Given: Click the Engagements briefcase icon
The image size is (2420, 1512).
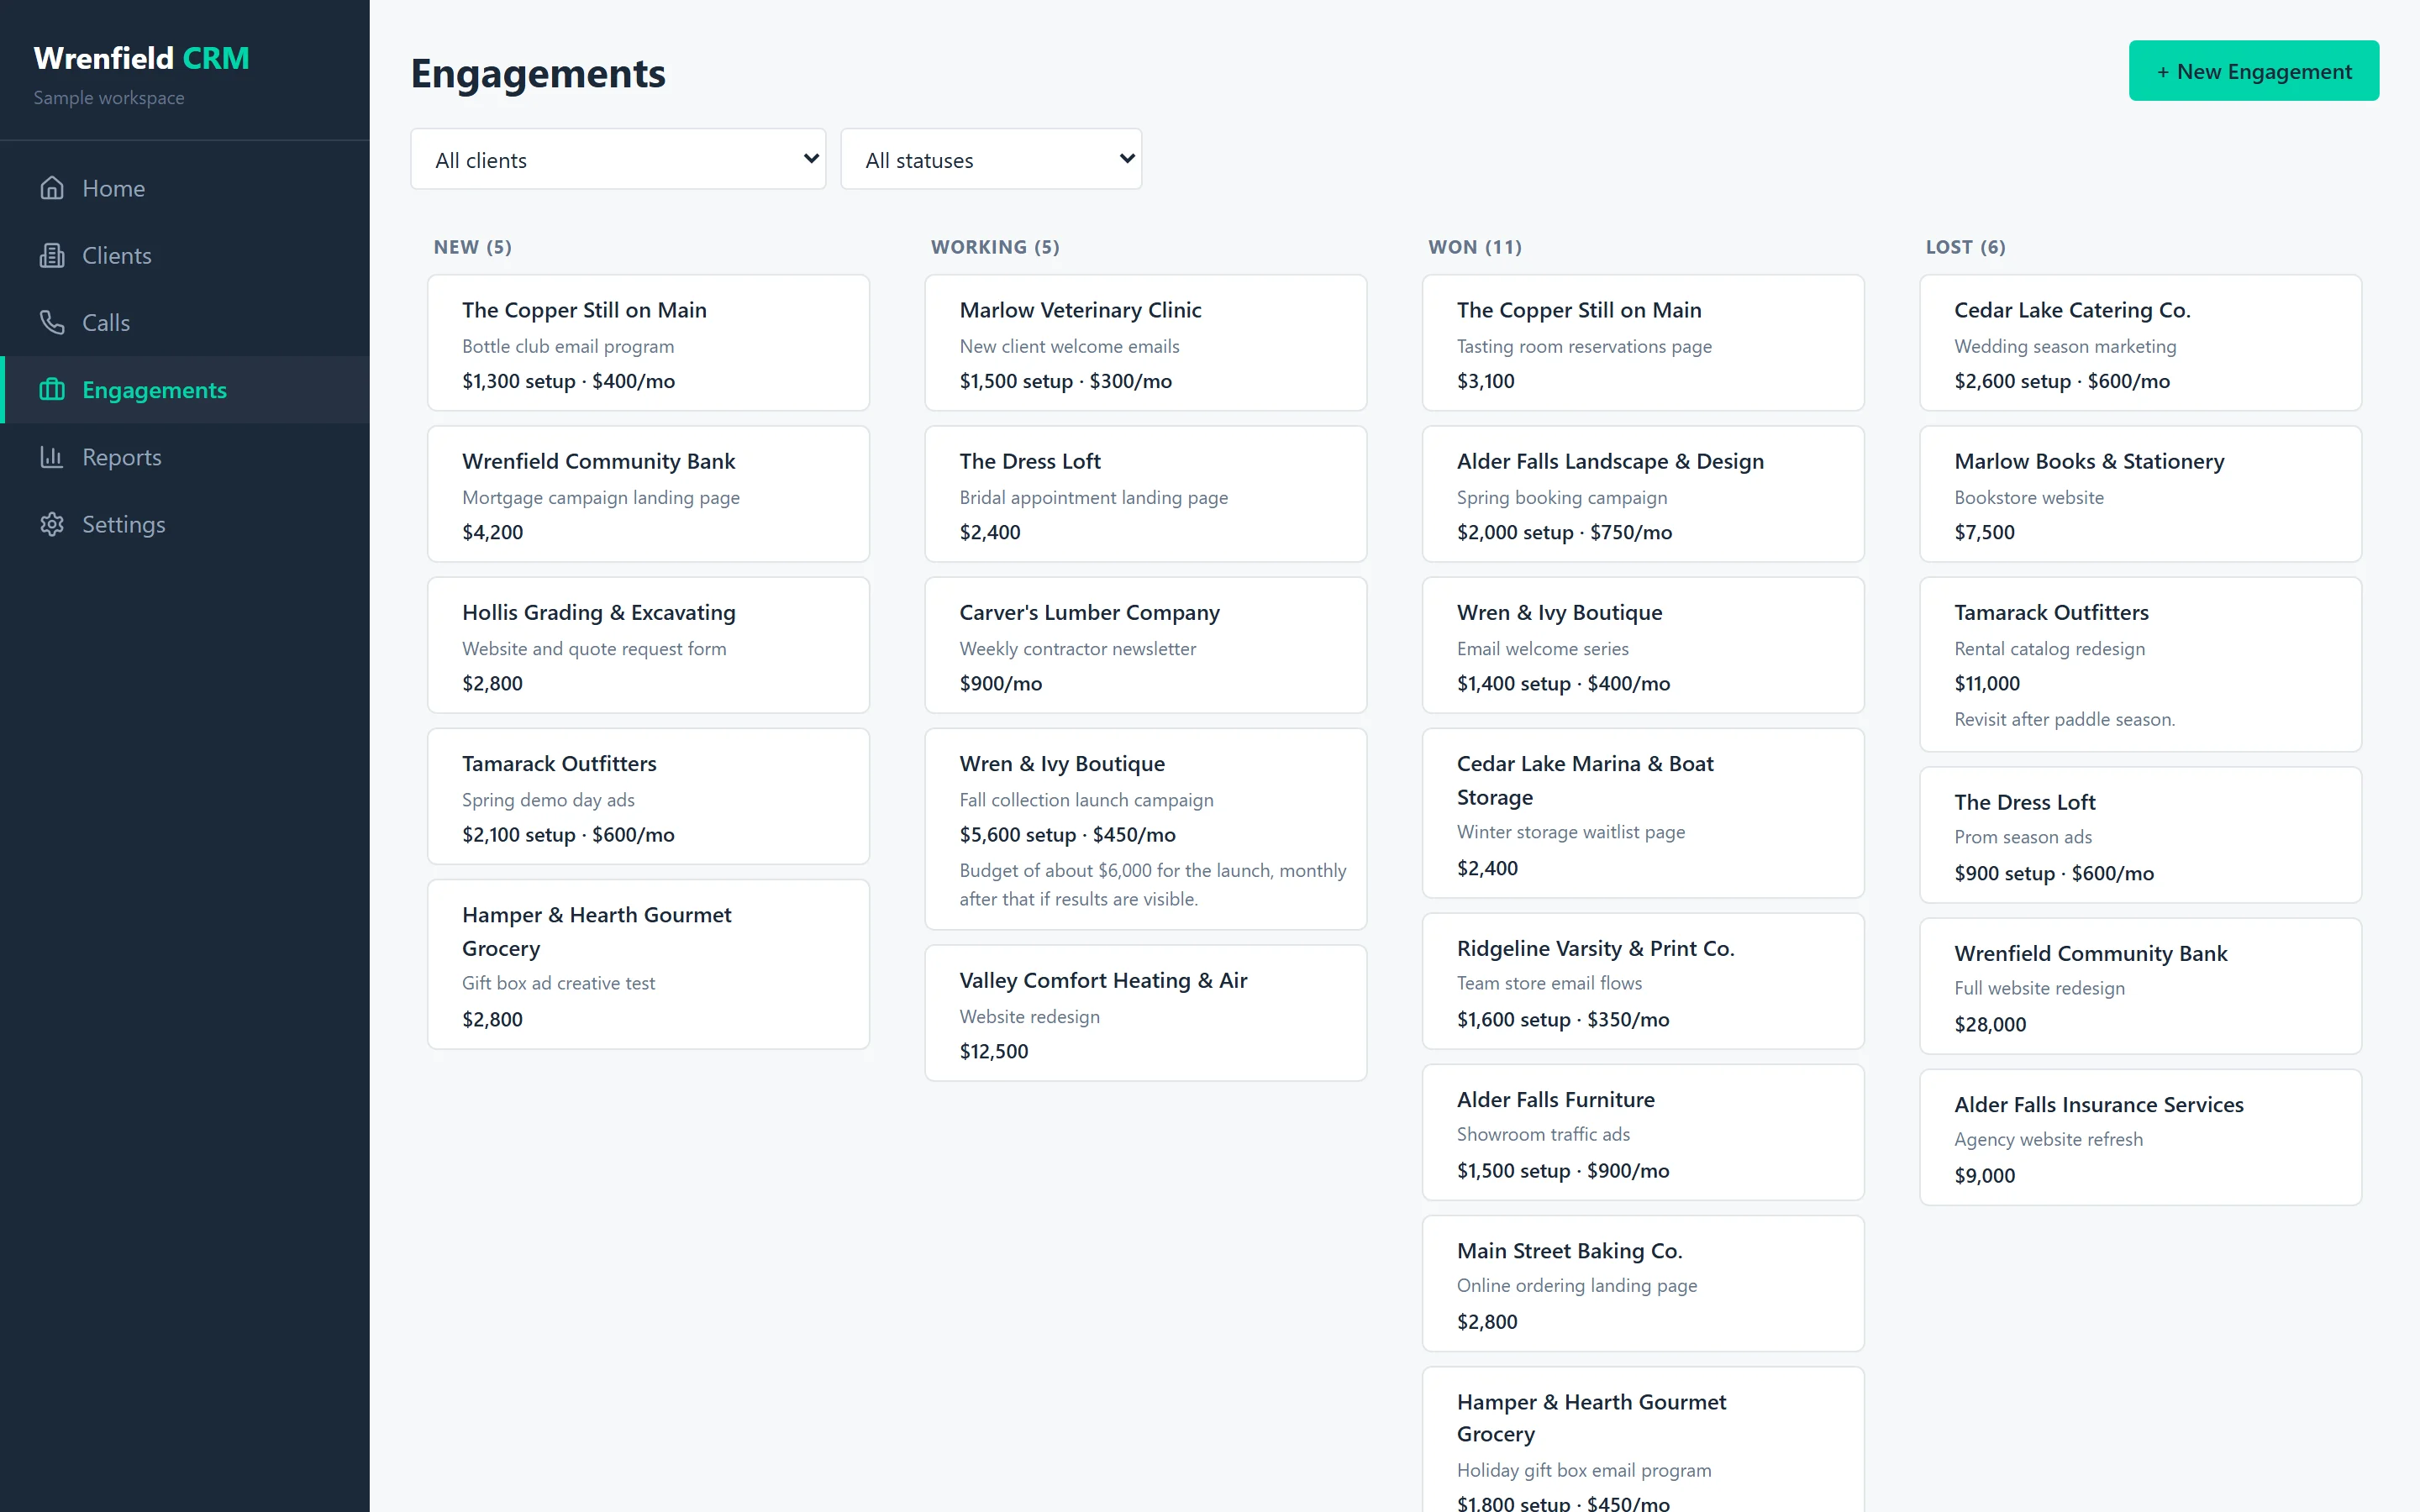Looking at the screenshot, I should 52,389.
